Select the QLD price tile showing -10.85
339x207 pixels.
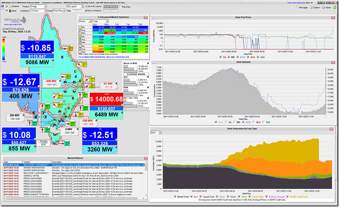click(x=37, y=47)
